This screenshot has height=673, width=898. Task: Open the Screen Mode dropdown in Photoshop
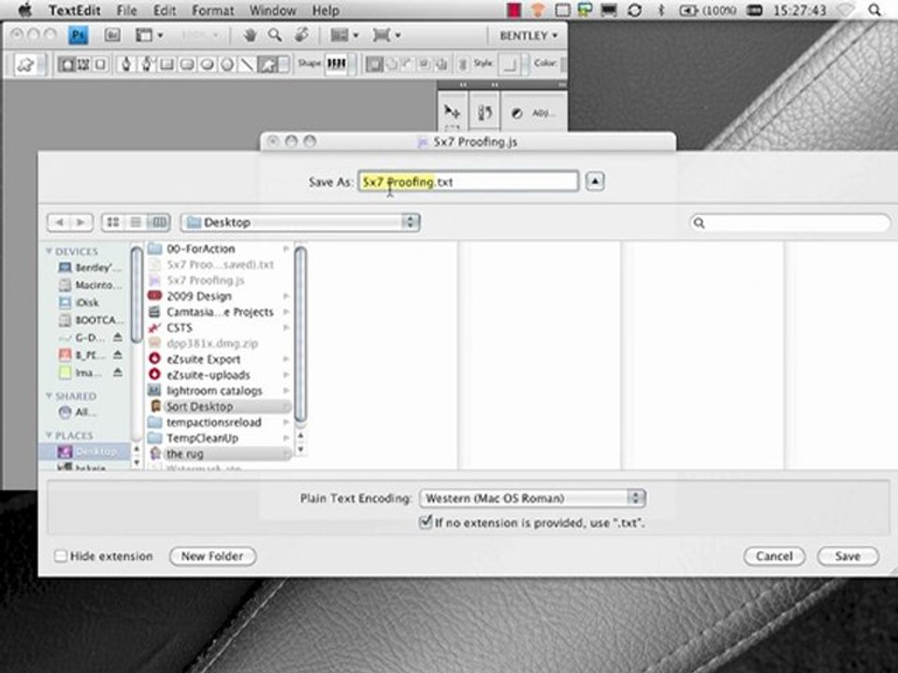click(386, 36)
